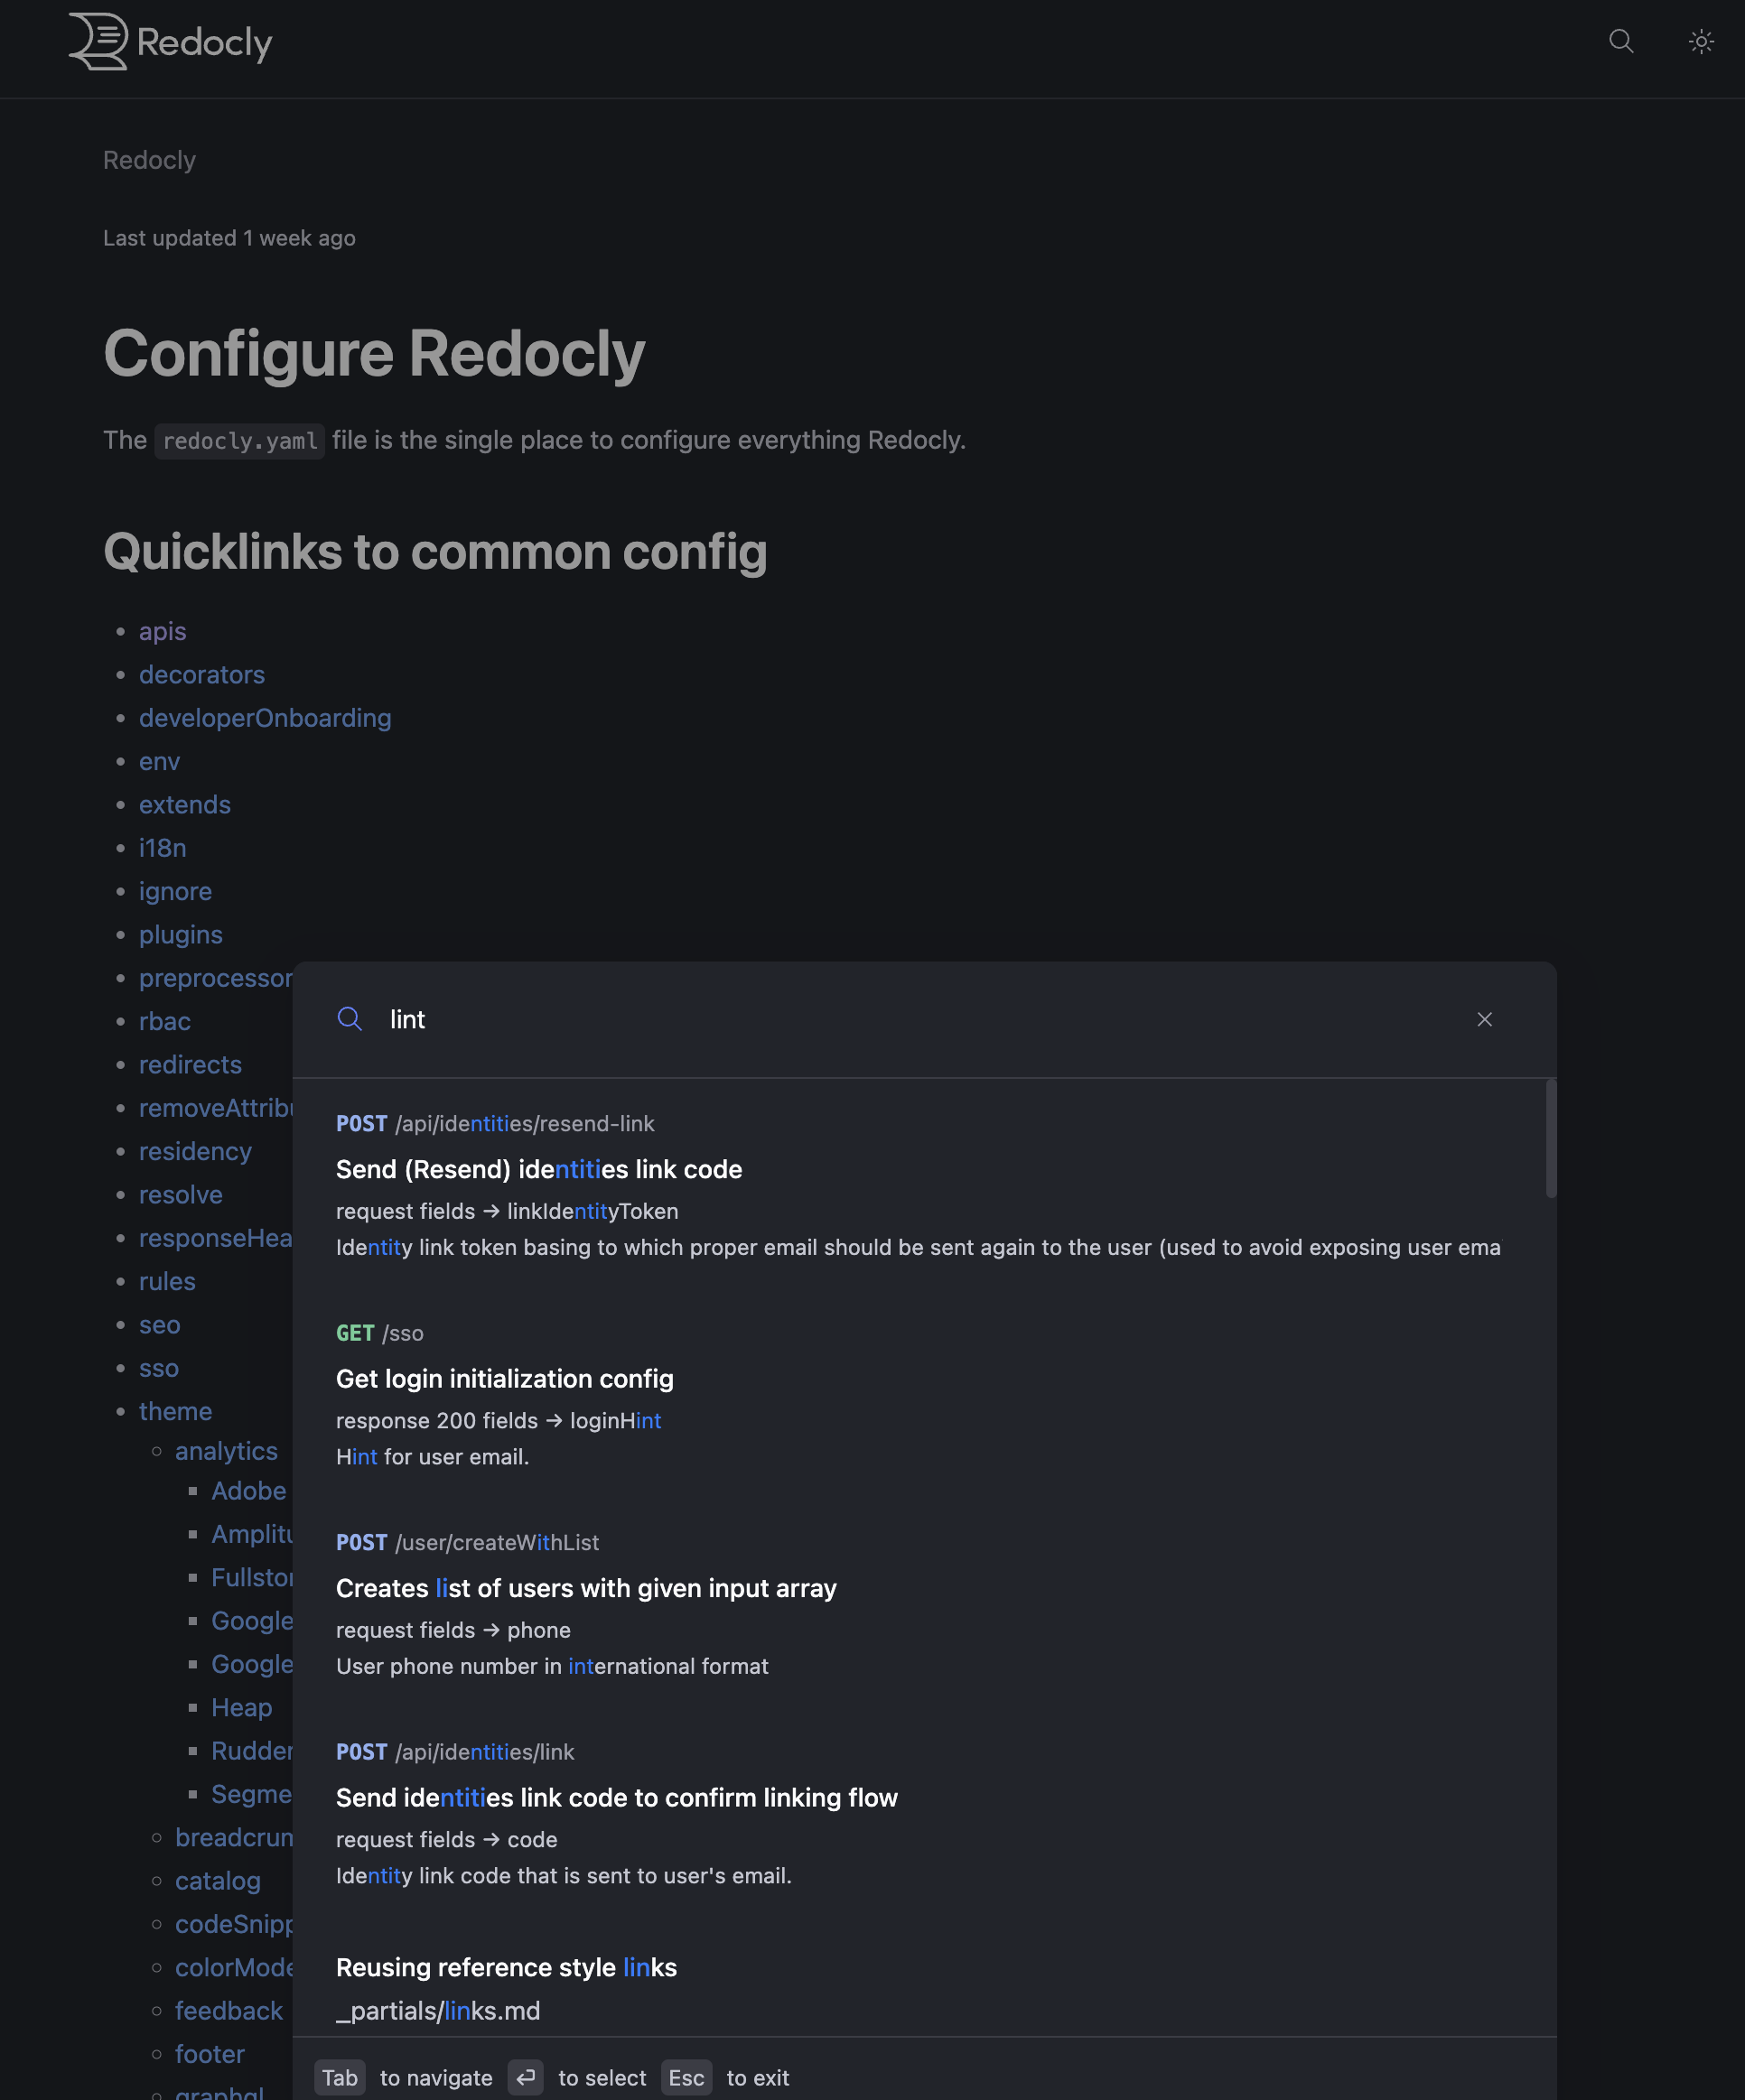Click the 'GET /sso' path text
1745x2100 pixels.
pos(379,1333)
